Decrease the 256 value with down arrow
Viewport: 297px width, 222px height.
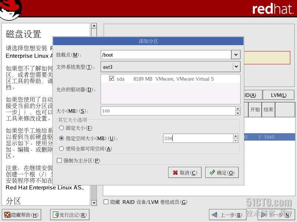pyautogui.click(x=235, y=141)
